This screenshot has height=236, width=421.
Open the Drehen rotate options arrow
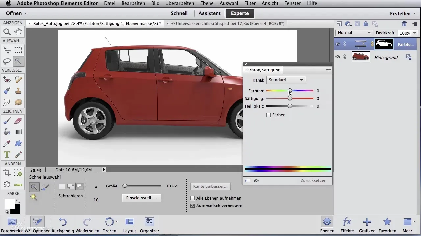(117, 222)
